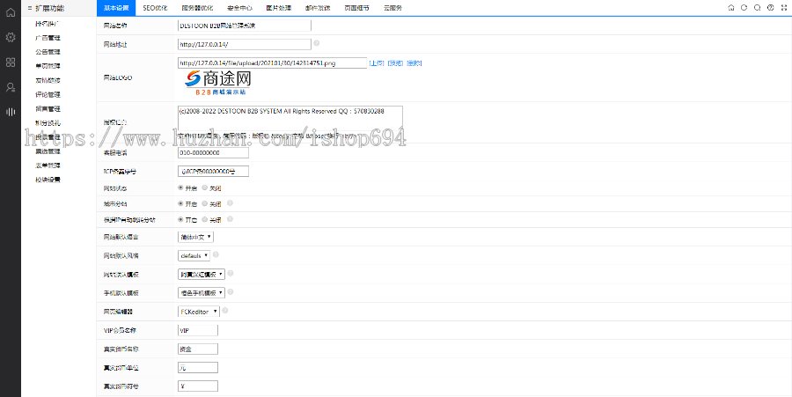Select 关闭 radio for 城市分站

pyautogui.click(x=205, y=203)
